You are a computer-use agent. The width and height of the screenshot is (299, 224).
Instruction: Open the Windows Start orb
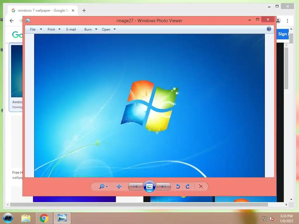8,218
